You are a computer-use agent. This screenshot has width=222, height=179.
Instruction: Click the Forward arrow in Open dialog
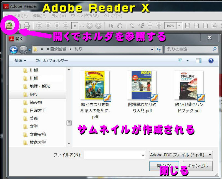(x=23, y=50)
